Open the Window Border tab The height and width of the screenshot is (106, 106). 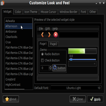[x=68, y=12]
